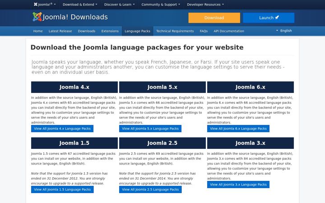The width and height of the screenshot is (325, 203).
Task: Click the orange Download button
Action: (214, 18)
